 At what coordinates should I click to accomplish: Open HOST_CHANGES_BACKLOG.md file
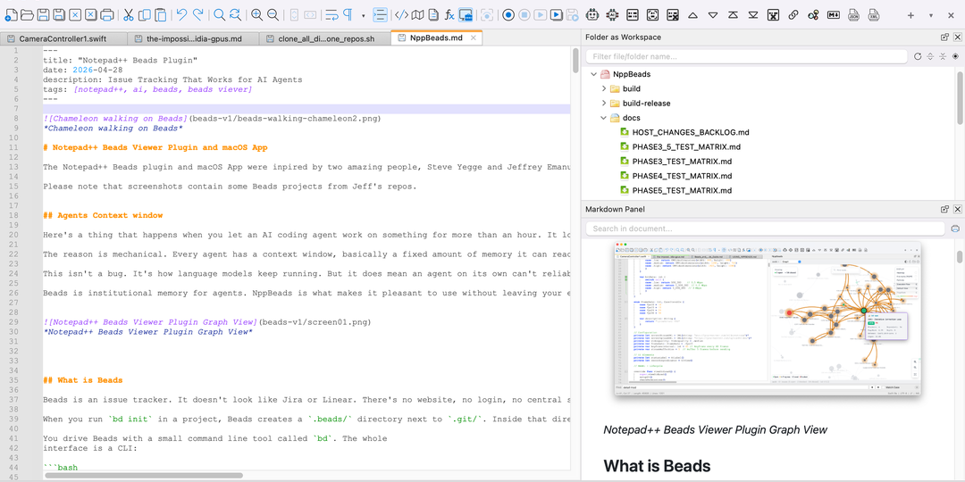[x=691, y=132]
